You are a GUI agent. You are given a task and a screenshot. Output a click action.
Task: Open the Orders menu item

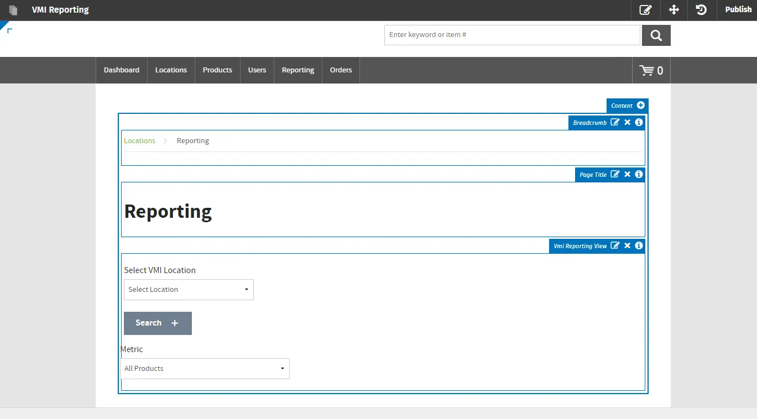click(x=341, y=70)
